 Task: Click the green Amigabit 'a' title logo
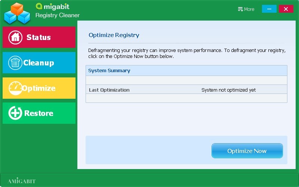pyautogui.click(x=39, y=6)
